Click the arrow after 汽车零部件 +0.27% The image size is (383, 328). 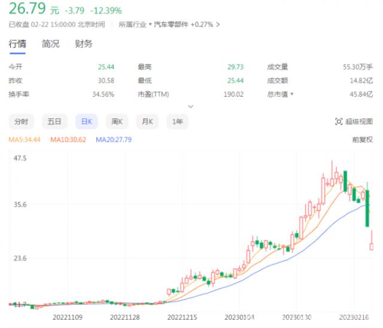218,24
